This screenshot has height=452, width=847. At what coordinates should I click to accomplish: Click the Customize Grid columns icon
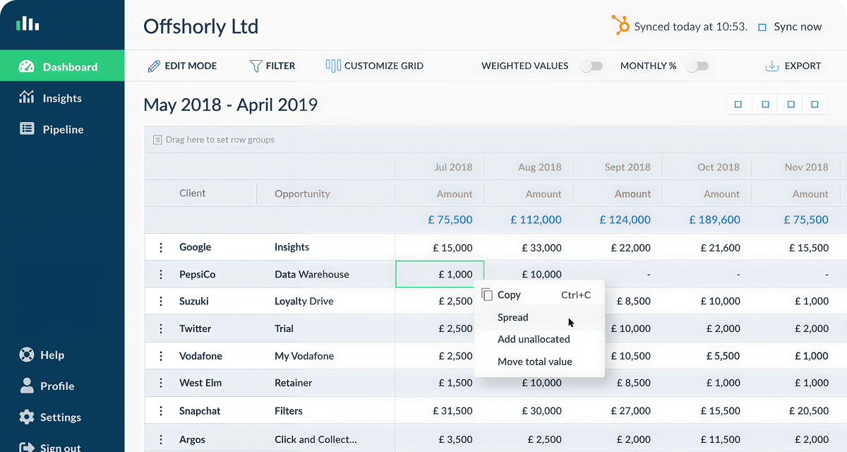(x=333, y=66)
